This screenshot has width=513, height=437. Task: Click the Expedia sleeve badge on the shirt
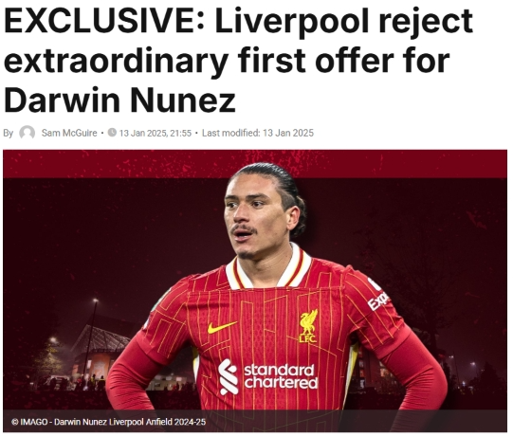click(378, 297)
